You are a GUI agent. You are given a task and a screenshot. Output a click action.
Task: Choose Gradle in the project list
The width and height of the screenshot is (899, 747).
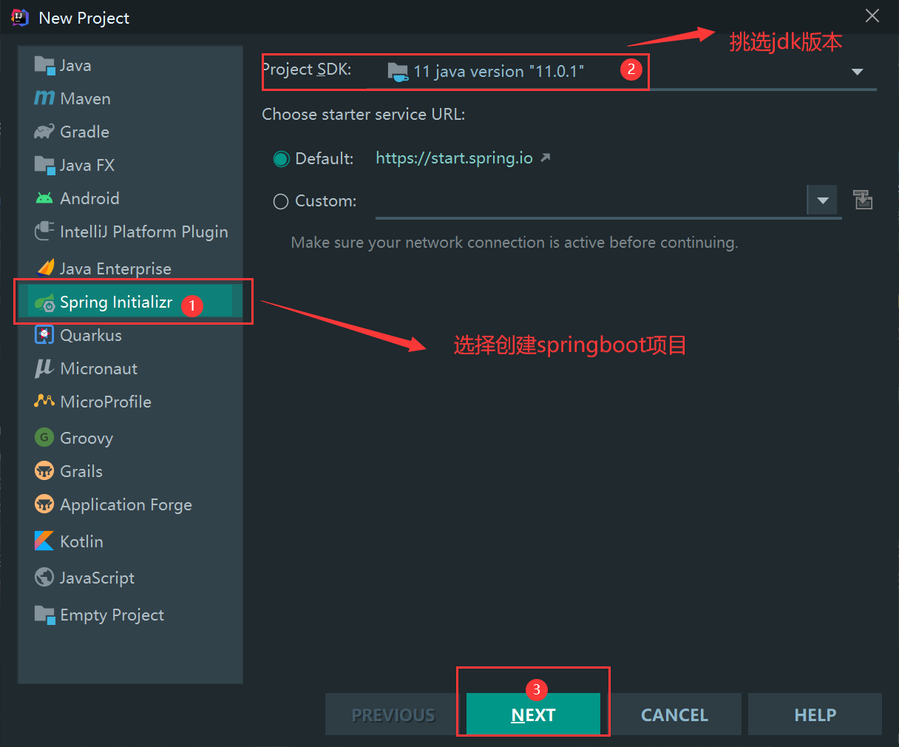(x=84, y=132)
